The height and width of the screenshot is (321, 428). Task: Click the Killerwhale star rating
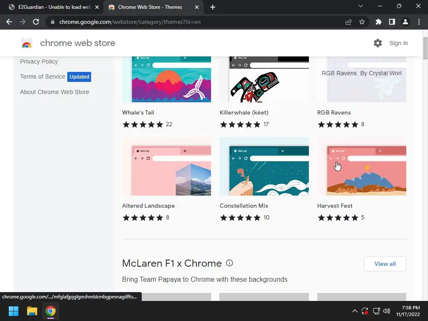pos(240,125)
